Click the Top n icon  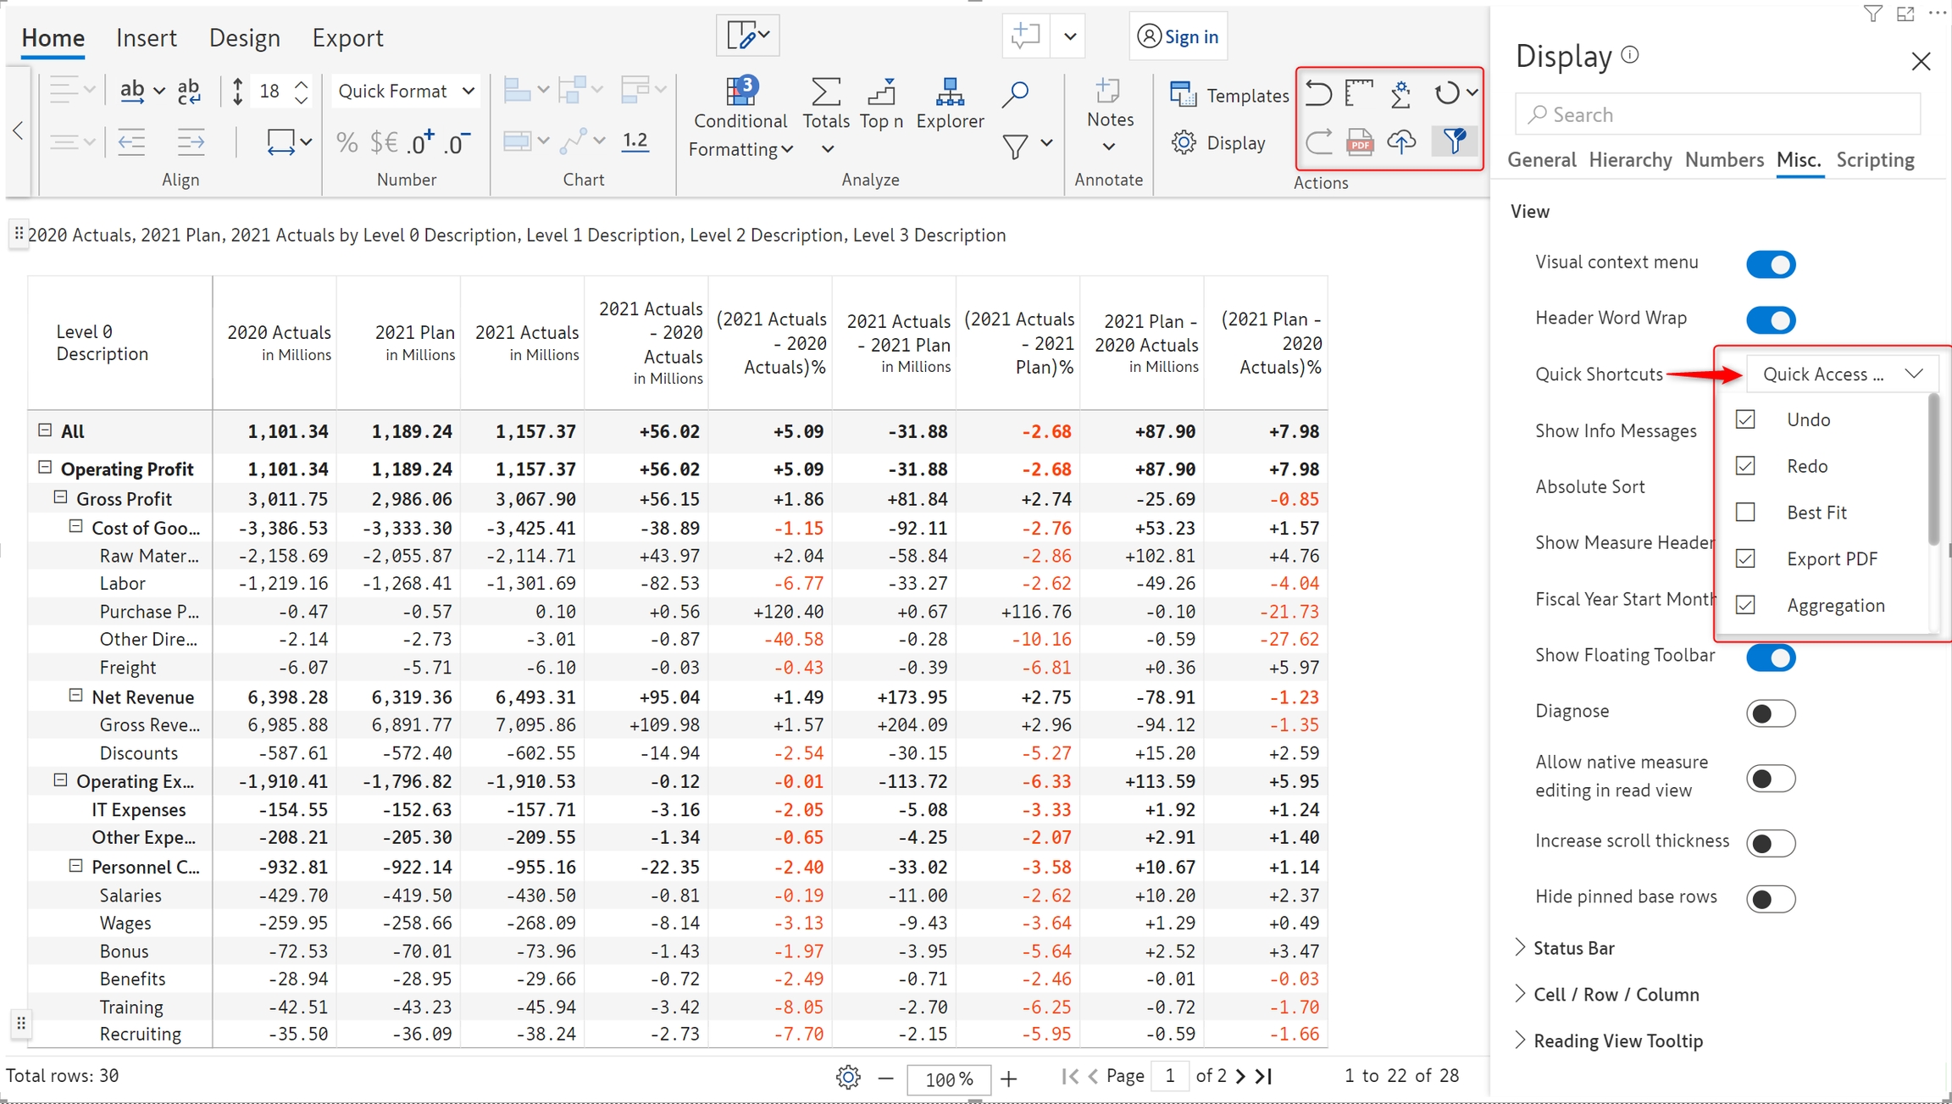881,92
